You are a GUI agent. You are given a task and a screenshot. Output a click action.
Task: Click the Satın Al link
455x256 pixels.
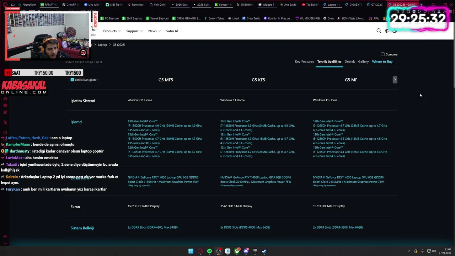172,31
